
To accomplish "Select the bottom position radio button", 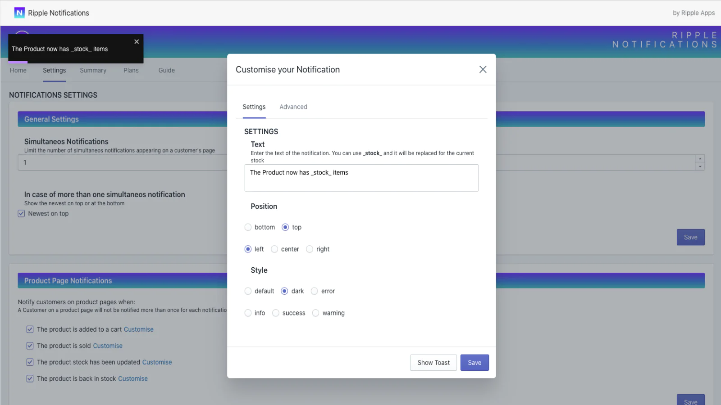I will click(248, 227).
